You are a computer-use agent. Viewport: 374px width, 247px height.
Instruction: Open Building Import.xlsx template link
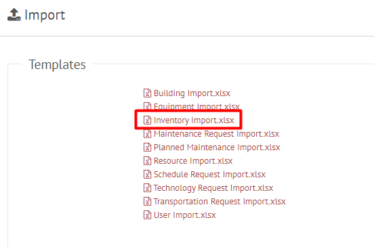click(192, 93)
